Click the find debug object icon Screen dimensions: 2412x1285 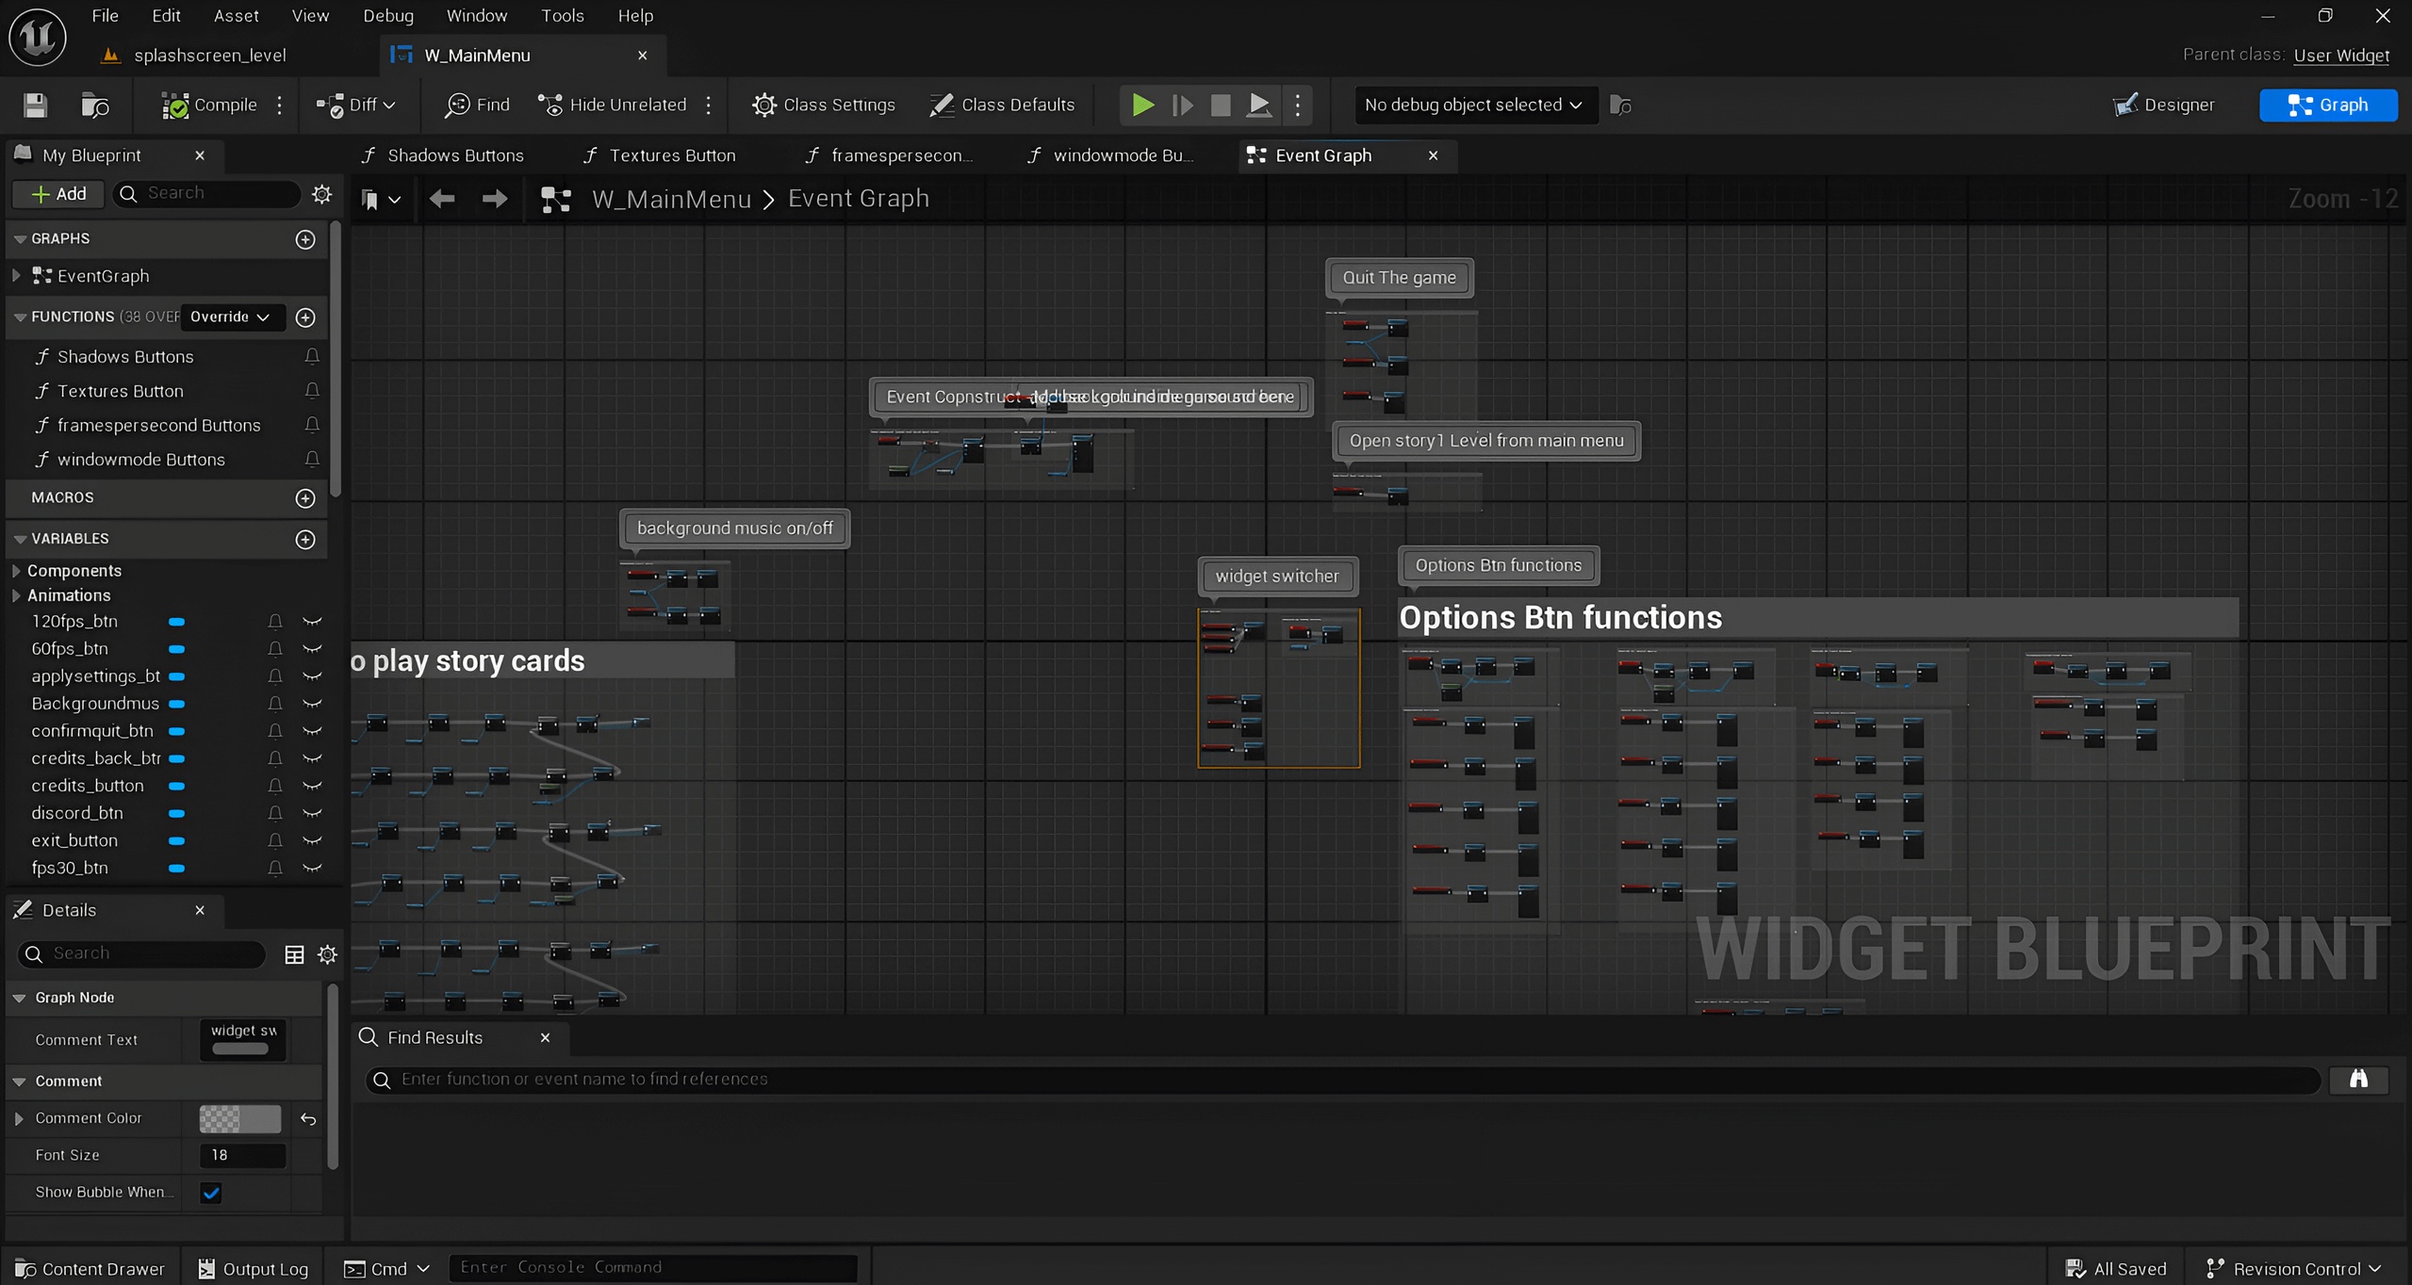coord(1620,105)
